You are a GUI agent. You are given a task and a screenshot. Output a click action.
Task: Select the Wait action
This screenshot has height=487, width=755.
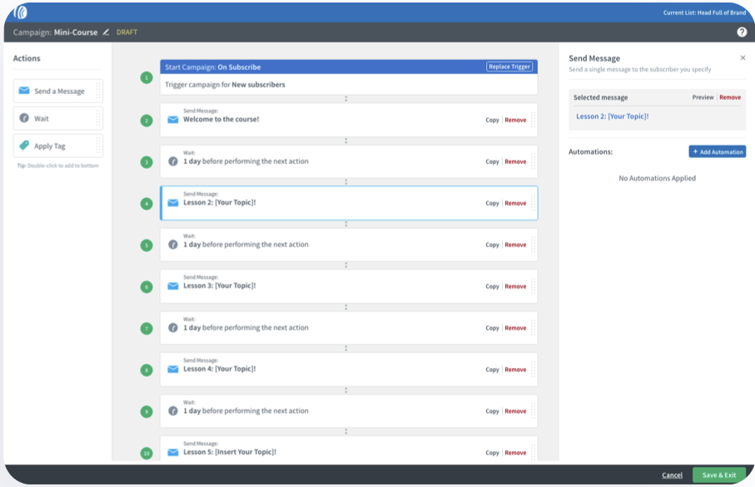point(57,118)
